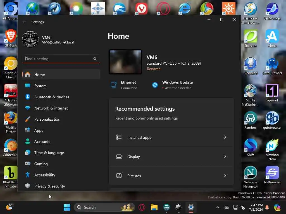Open System settings in sidebar

tap(61, 86)
